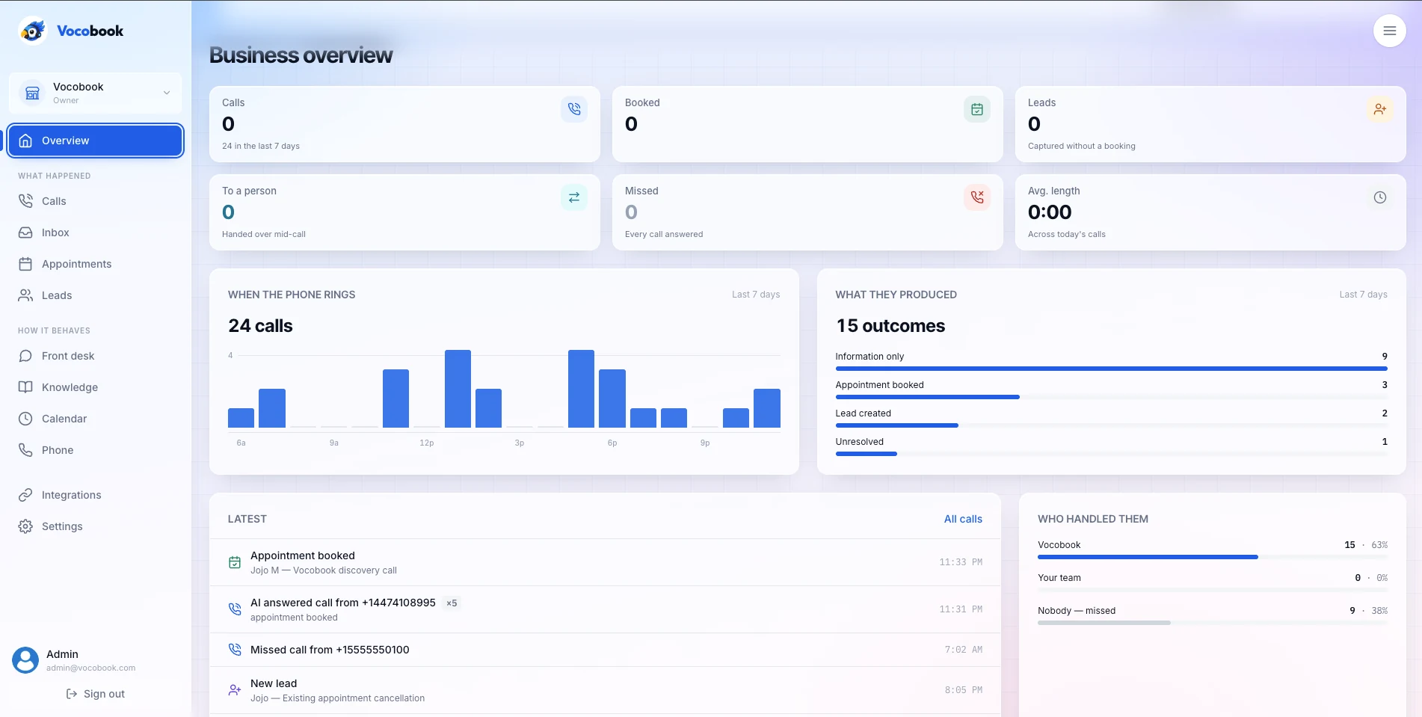This screenshot has width=1422, height=717.
Task: Expand the Vocobook Owner workspace dropdown
Action: 95,93
